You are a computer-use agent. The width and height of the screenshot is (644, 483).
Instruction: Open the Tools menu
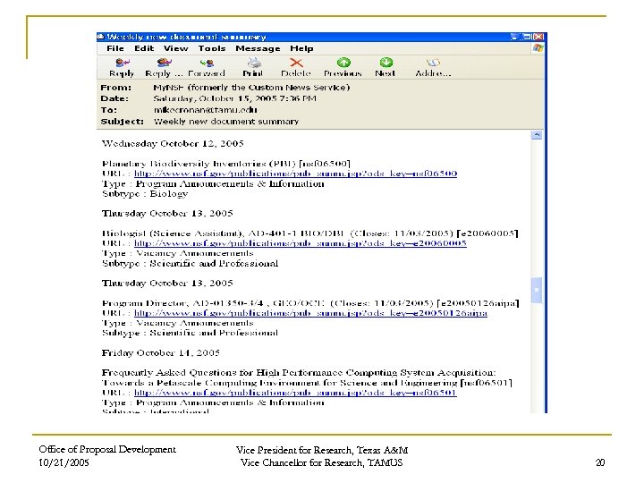click(212, 48)
